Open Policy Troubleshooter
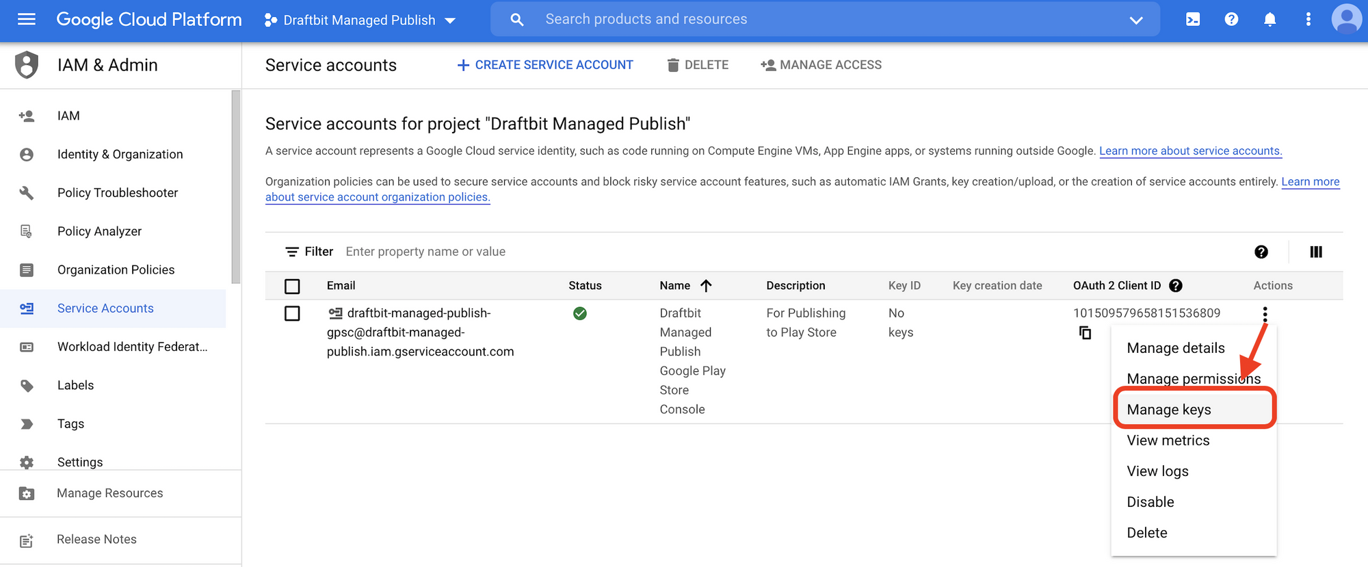Viewport: 1368px width, 567px height. coord(118,193)
